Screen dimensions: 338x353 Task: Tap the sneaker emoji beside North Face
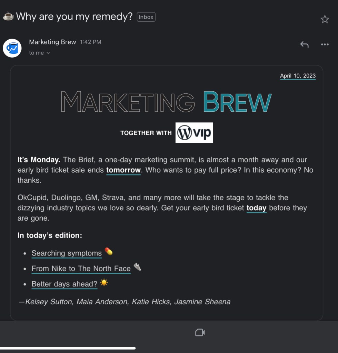tap(137, 267)
